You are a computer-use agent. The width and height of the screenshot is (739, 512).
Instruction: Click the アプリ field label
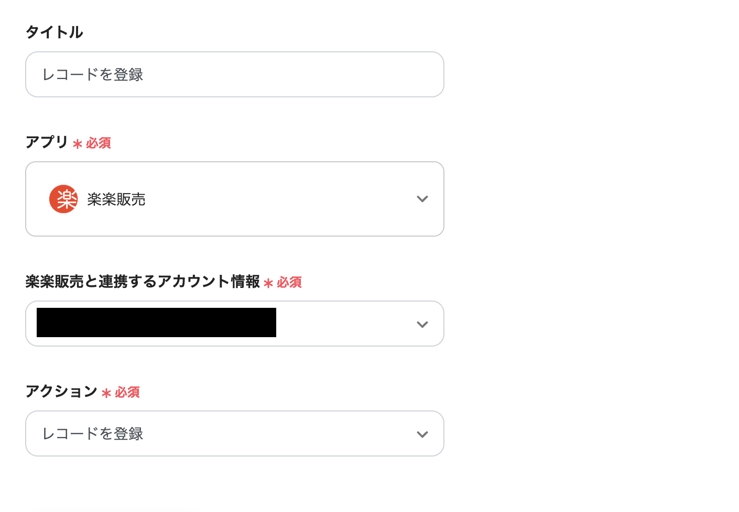(47, 142)
